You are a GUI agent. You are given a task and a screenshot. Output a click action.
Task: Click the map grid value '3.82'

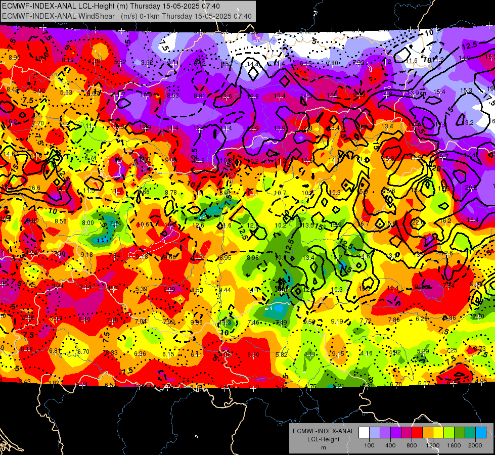point(54,383)
